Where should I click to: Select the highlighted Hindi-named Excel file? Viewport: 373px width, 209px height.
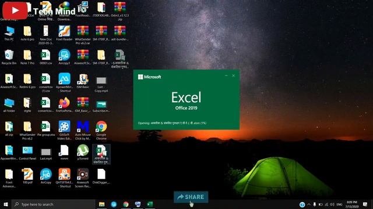101,154
